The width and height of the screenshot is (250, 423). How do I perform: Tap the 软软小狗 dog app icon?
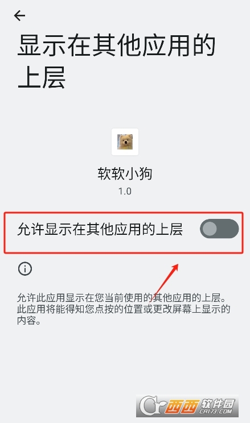125,142
